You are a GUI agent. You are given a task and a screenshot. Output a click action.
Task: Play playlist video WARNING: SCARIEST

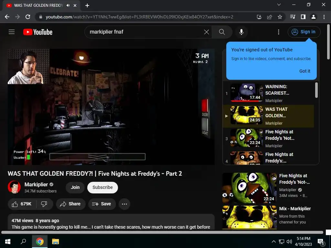click(x=268, y=93)
